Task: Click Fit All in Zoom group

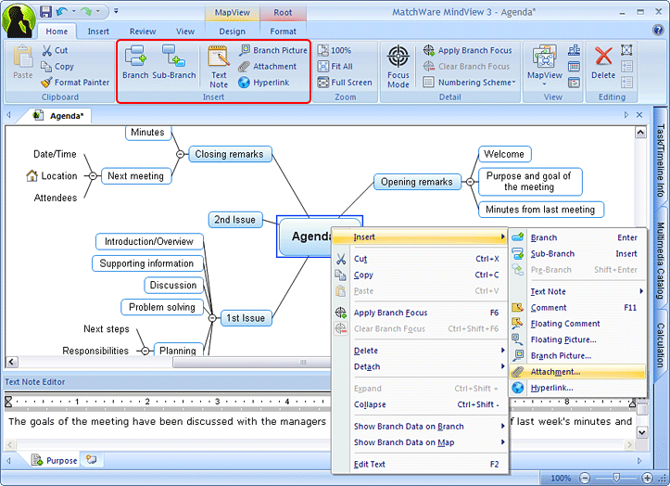Action: (335, 66)
